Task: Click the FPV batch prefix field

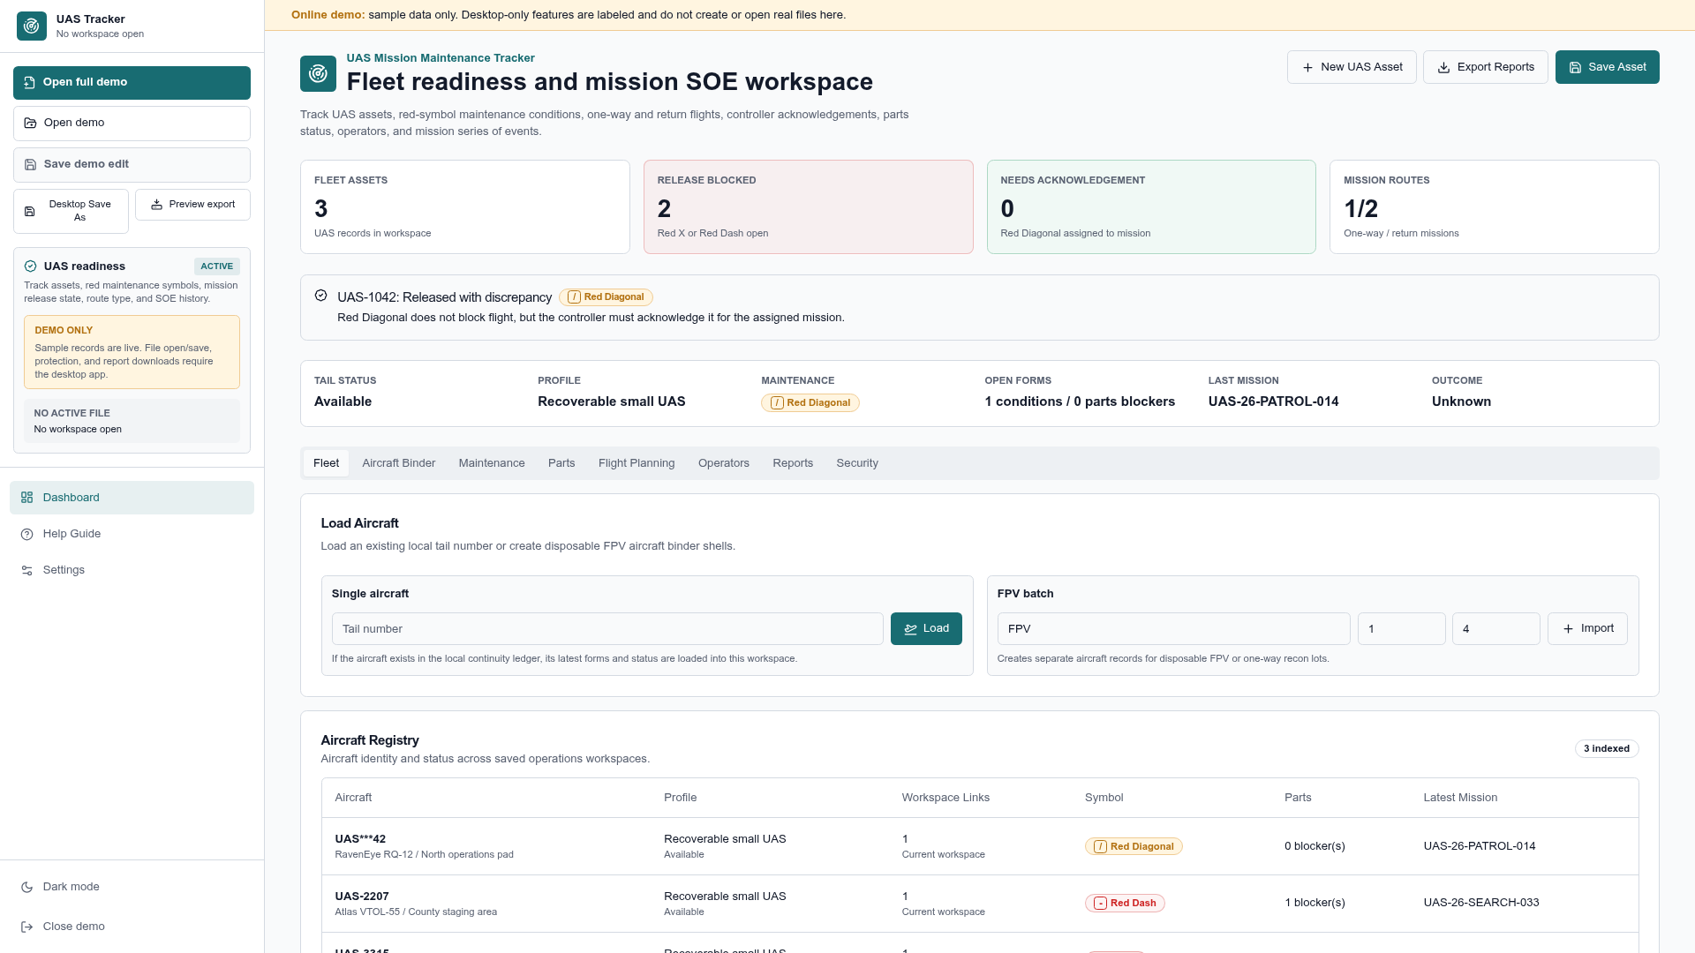Action: click(1174, 629)
